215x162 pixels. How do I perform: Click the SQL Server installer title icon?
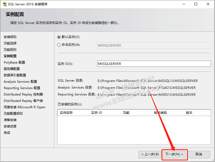(5, 4)
